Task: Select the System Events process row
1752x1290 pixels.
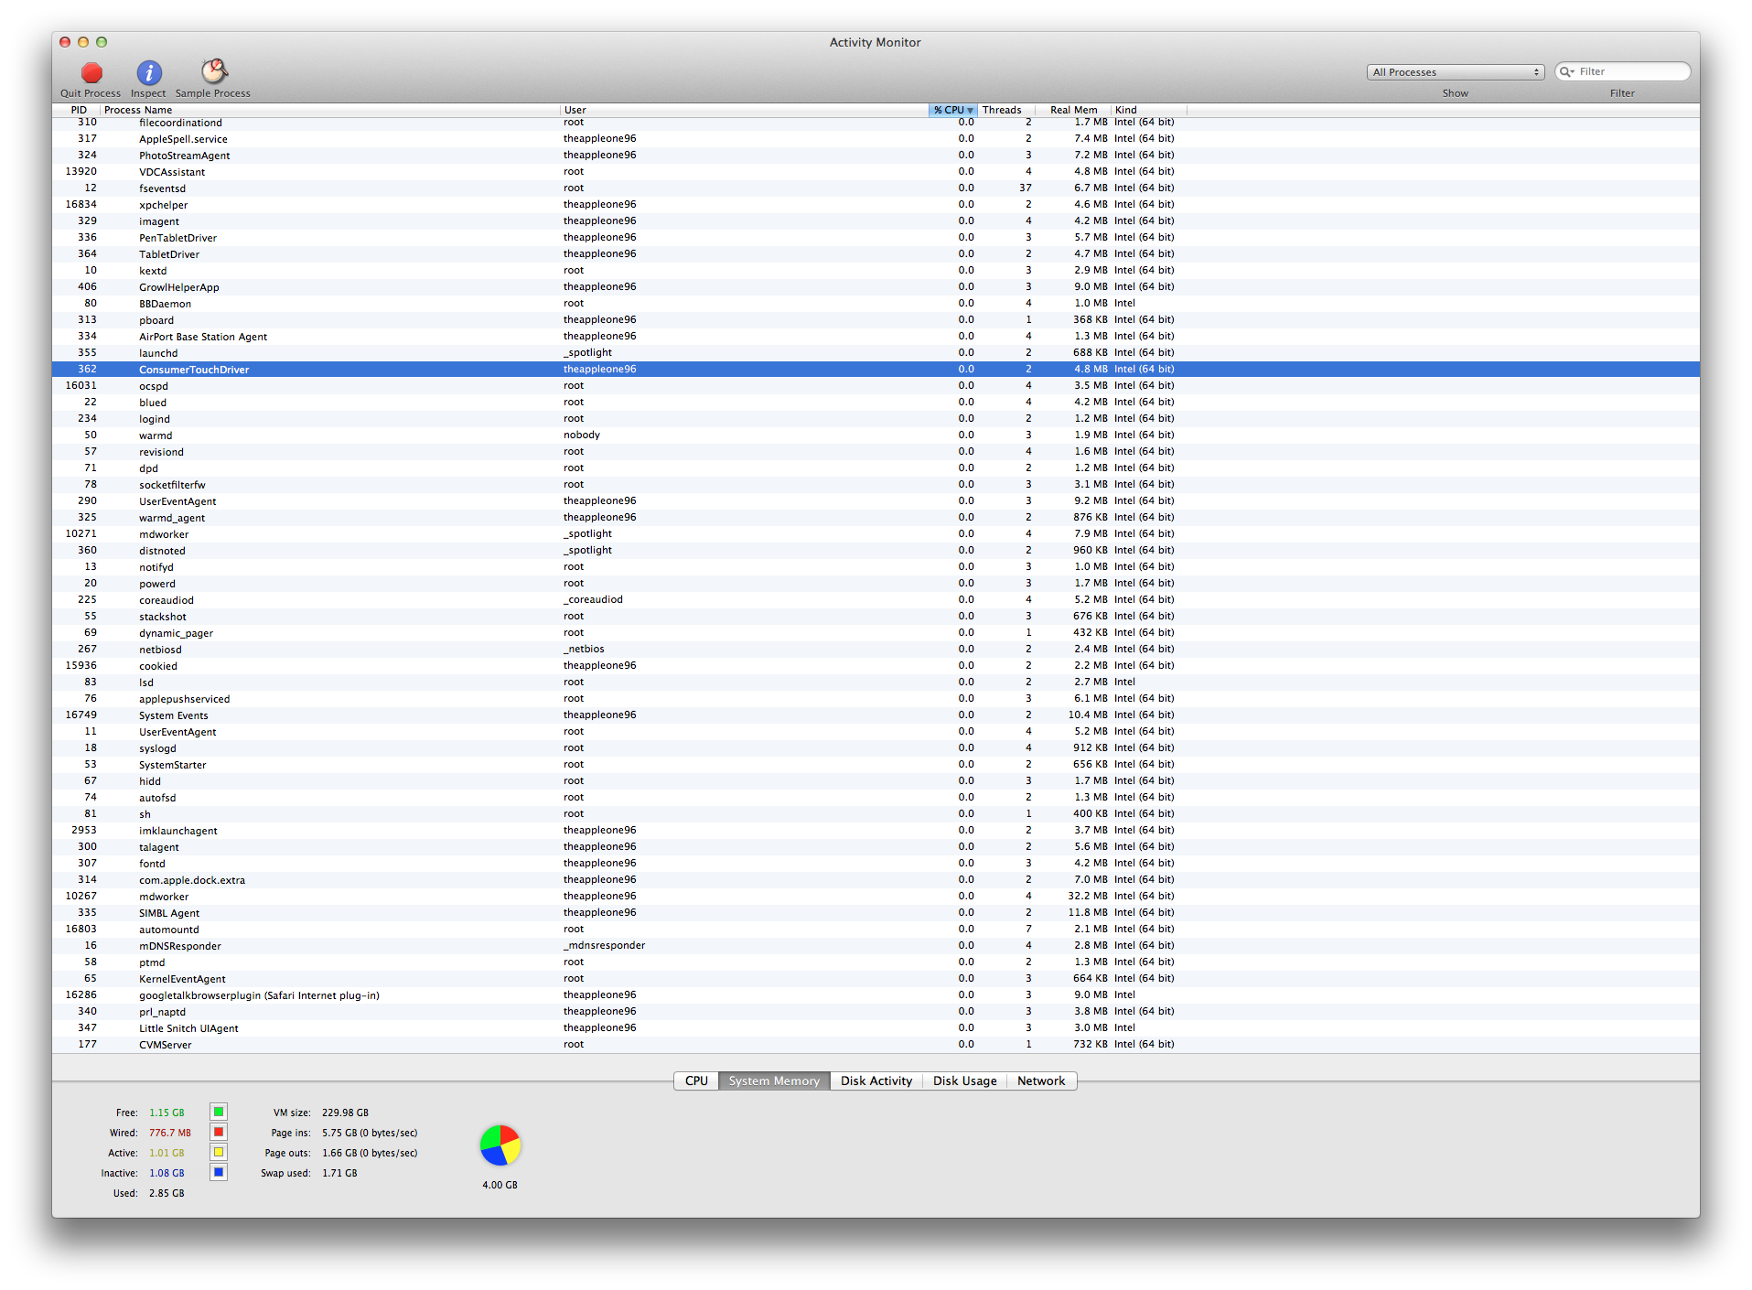Action: coord(876,715)
